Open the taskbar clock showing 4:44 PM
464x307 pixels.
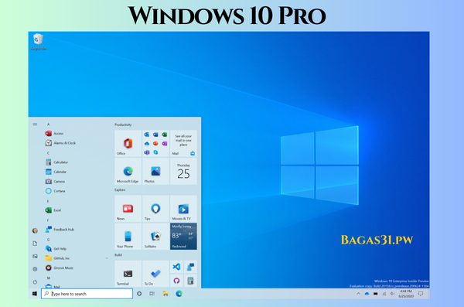tap(406, 294)
